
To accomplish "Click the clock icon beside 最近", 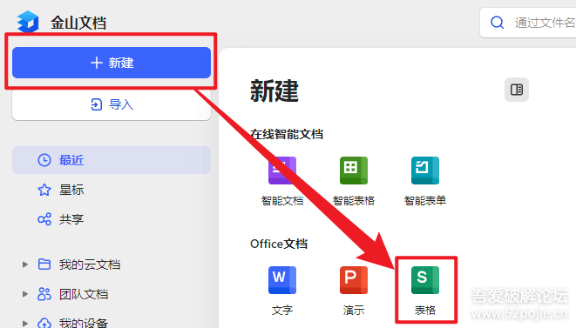I will (x=44, y=160).
